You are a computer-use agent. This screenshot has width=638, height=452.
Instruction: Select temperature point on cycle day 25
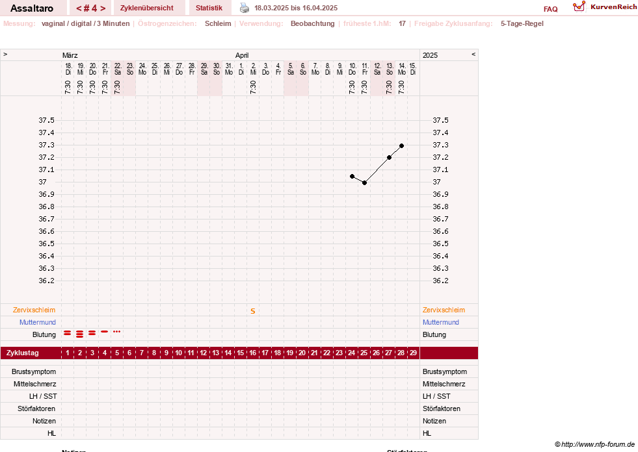pyautogui.click(x=365, y=183)
